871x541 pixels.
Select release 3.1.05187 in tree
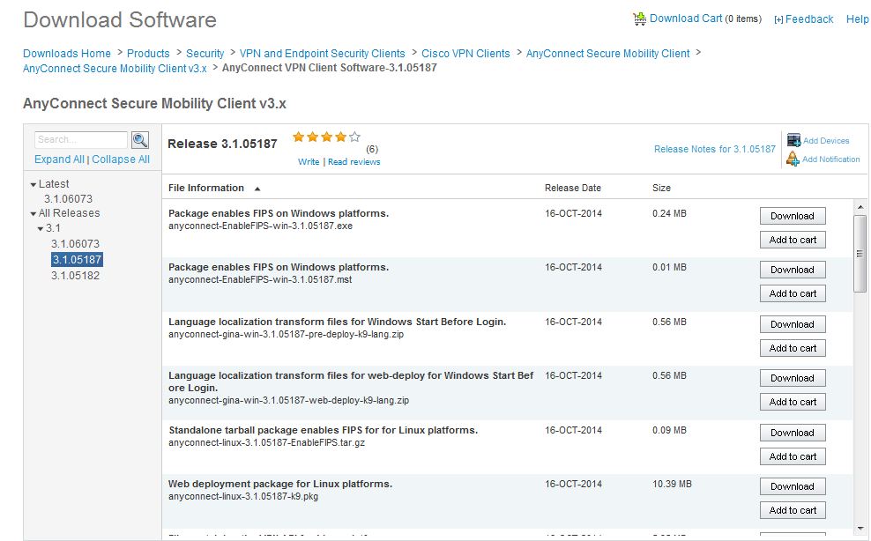(77, 259)
